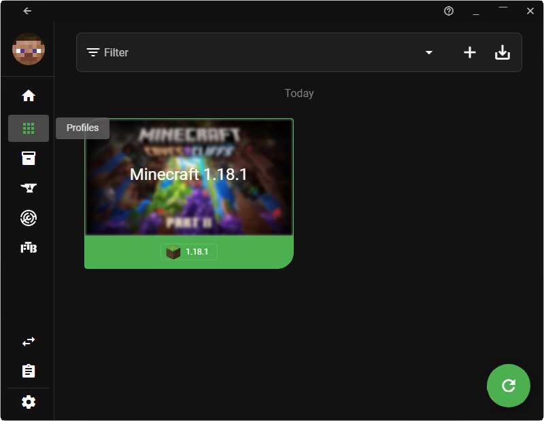This screenshot has width=544, height=421.
Task: Open the Minecraft 1.18.1 instance card
Action: (188, 177)
